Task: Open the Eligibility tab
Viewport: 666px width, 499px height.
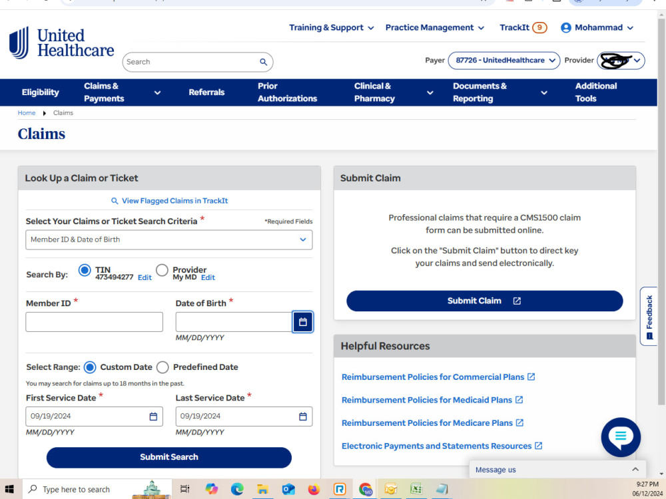Action: click(x=41, y=92)
